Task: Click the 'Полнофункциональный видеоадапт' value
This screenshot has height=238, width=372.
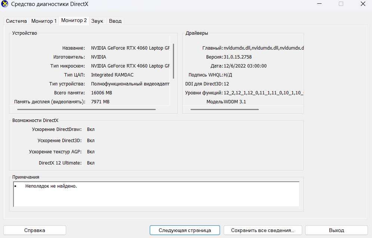Action: tap(130, 84)
